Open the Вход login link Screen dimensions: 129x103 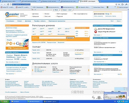(x=107, y=14)
